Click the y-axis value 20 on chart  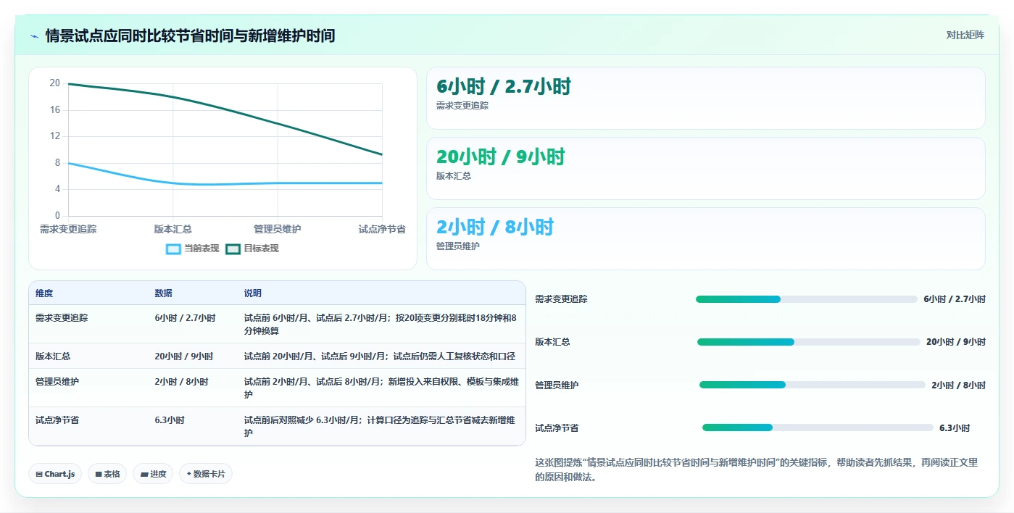[55, 83]
